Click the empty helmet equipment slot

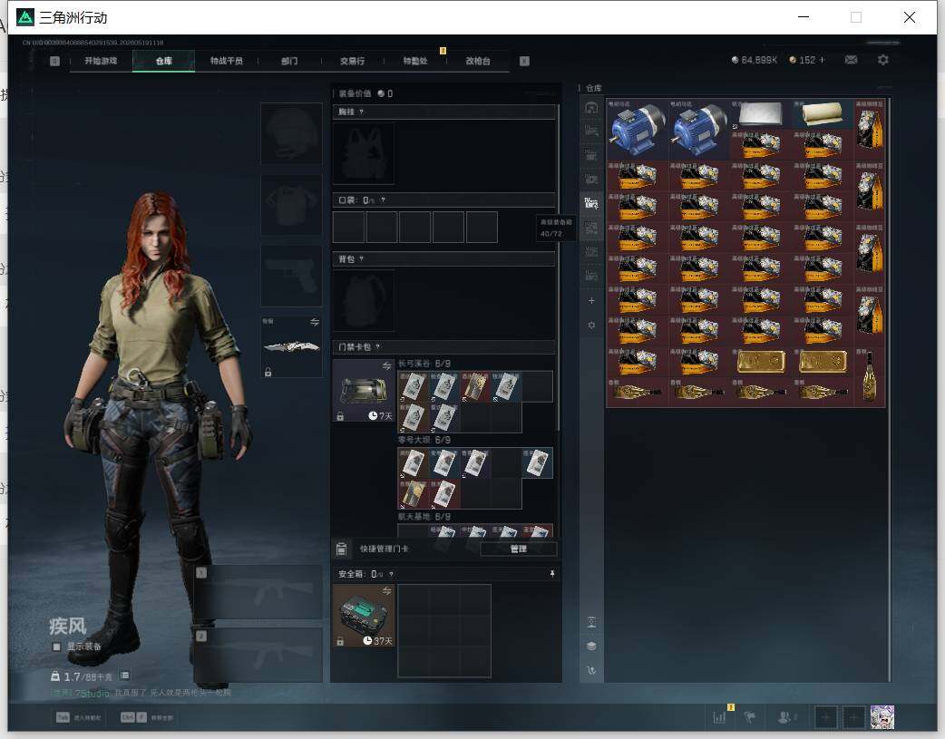coord(291,133)
